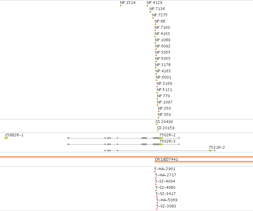The image size is (253, 211).
Task: Open the 5-HA-5069 label
Action: pos(167,200)
